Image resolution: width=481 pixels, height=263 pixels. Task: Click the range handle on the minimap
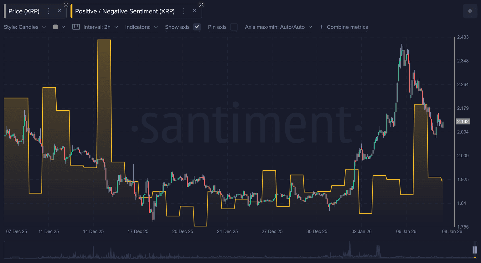coord(474,250)
